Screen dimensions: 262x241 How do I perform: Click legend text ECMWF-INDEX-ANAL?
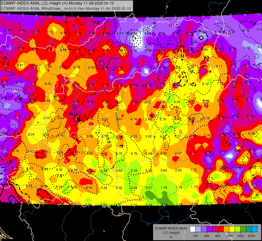coord(171,228)
